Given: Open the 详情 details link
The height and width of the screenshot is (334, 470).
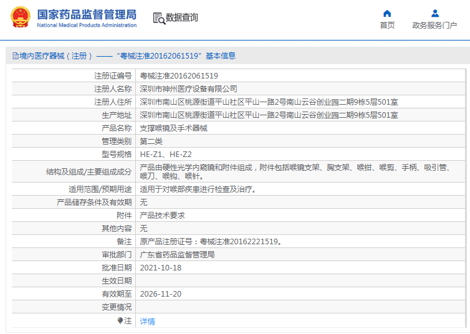Looking at the screenshot, I should [148, 322].
